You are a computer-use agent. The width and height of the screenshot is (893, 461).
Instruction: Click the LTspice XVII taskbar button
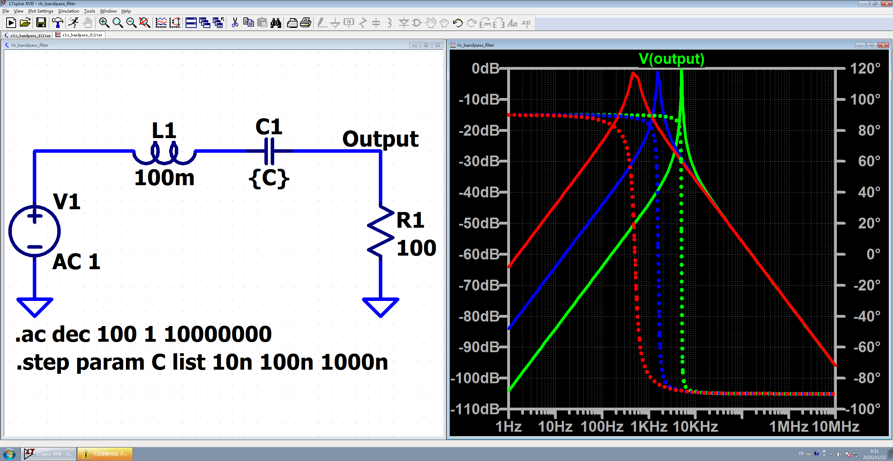click(49, 454)
